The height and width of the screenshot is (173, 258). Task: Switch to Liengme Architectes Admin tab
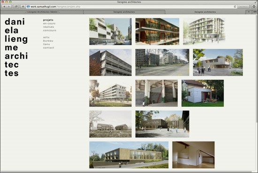tap(42, 12)
